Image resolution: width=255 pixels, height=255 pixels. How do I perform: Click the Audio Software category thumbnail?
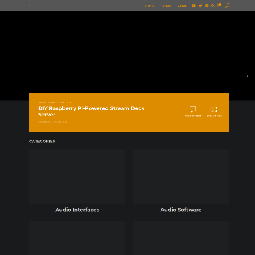(x=181, y=176)
